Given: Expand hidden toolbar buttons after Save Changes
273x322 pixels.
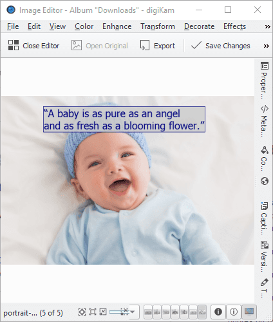Looking at the screenshot, I should coord(267,46).
